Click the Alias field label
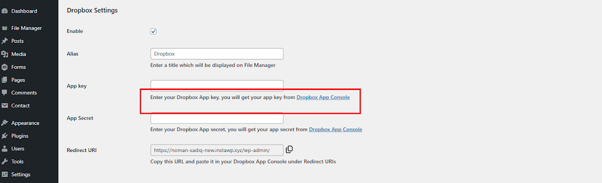 click(x=73, y=53)
